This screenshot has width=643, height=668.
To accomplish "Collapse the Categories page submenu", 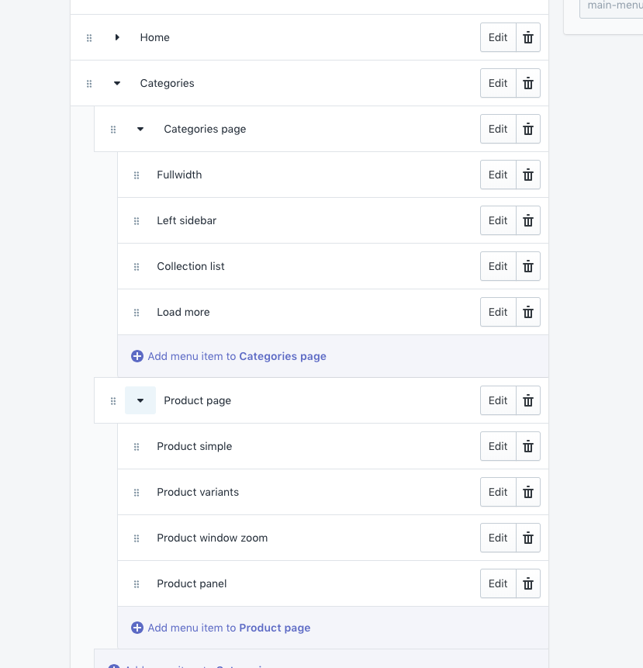I will click(x=140, y=129).
